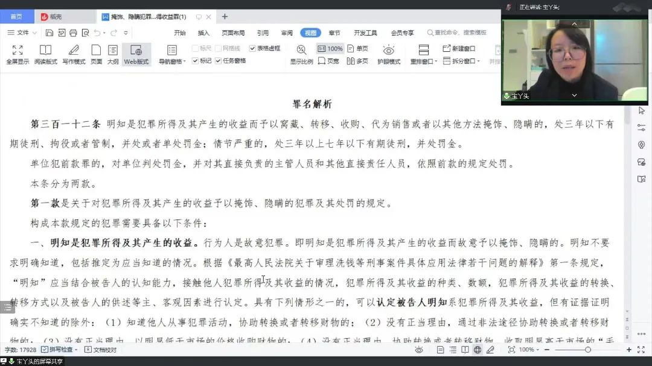Screen dimensions: 652x366
Task: Select page view icon in status bar
Action: (440, 350)
